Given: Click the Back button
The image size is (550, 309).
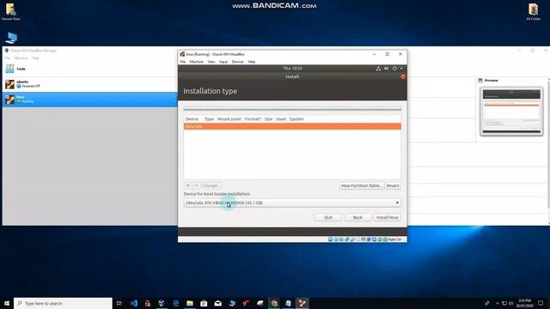Looking at the screenshot, I should pyautogui.click(x=357, y=217).
